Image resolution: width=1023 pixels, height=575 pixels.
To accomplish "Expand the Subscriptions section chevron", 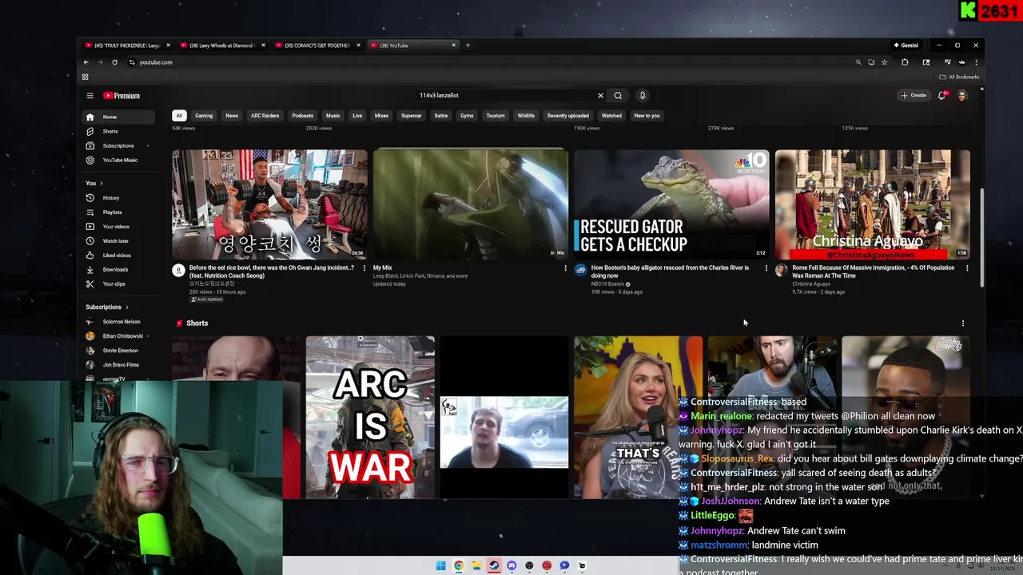I will [126, 307].
